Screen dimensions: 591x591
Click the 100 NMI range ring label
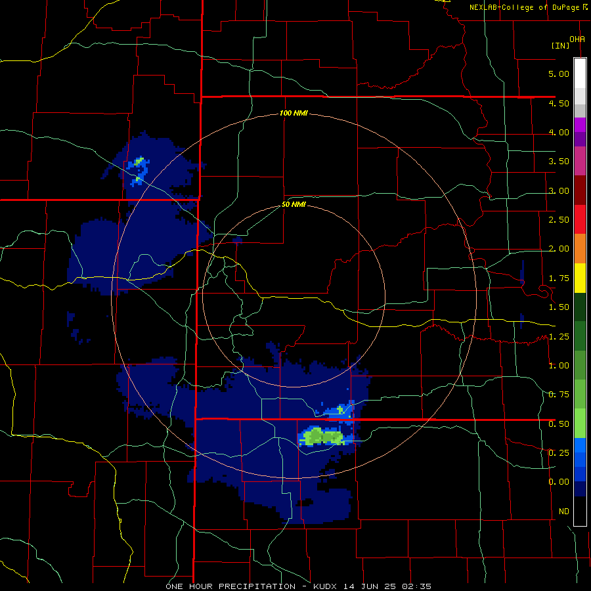tap(294, 113)
